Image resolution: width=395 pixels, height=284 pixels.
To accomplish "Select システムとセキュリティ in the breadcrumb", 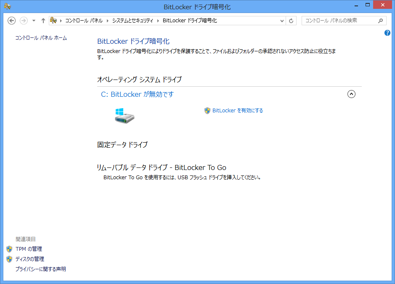I will point(133,21).
